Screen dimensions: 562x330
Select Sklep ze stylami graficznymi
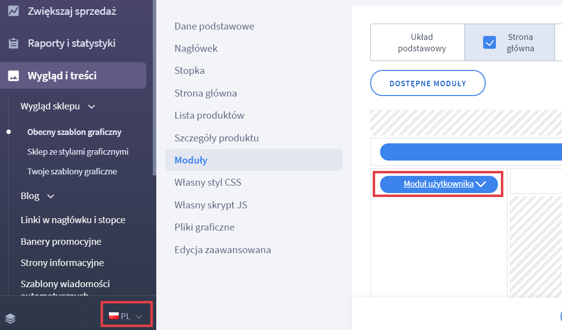(78, 152)
